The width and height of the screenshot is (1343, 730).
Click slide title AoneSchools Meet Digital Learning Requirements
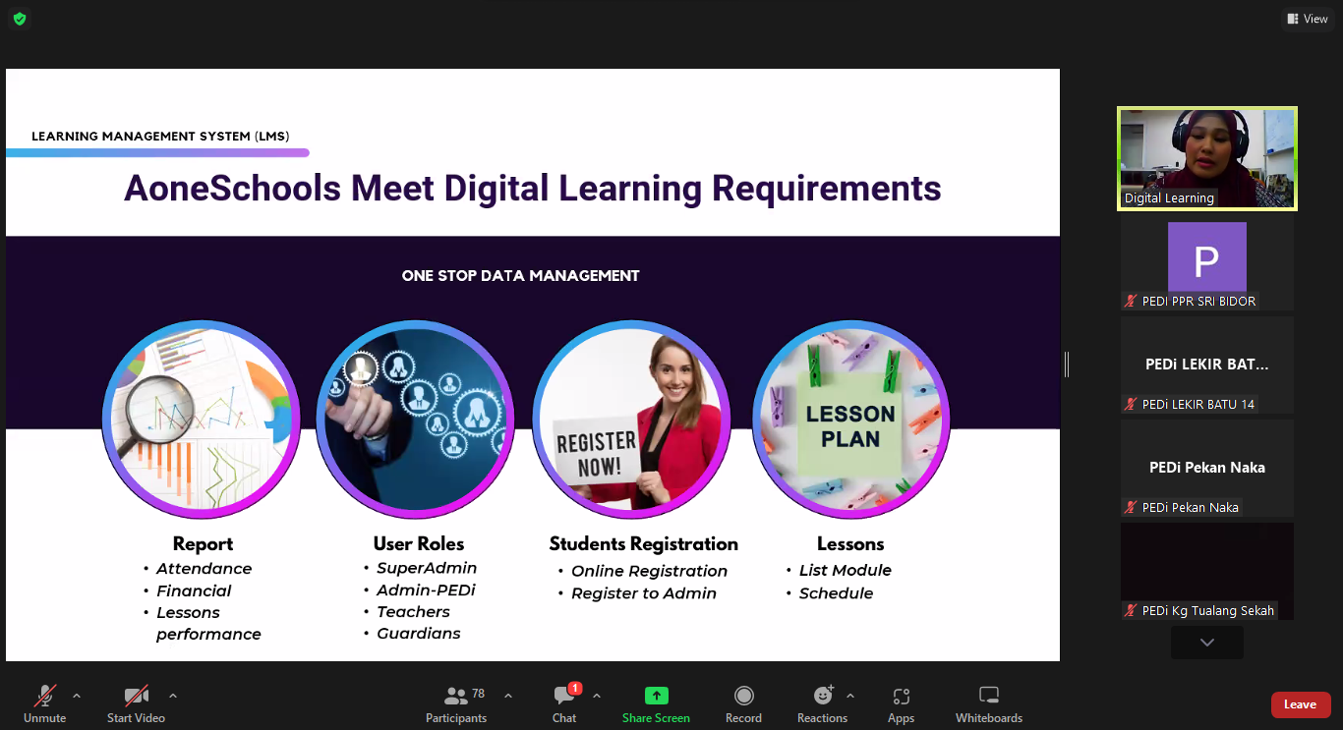pos(533,188)
